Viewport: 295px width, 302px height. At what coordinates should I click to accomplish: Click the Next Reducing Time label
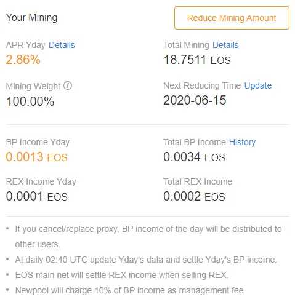pyautogui.click(x=202, y=85)
